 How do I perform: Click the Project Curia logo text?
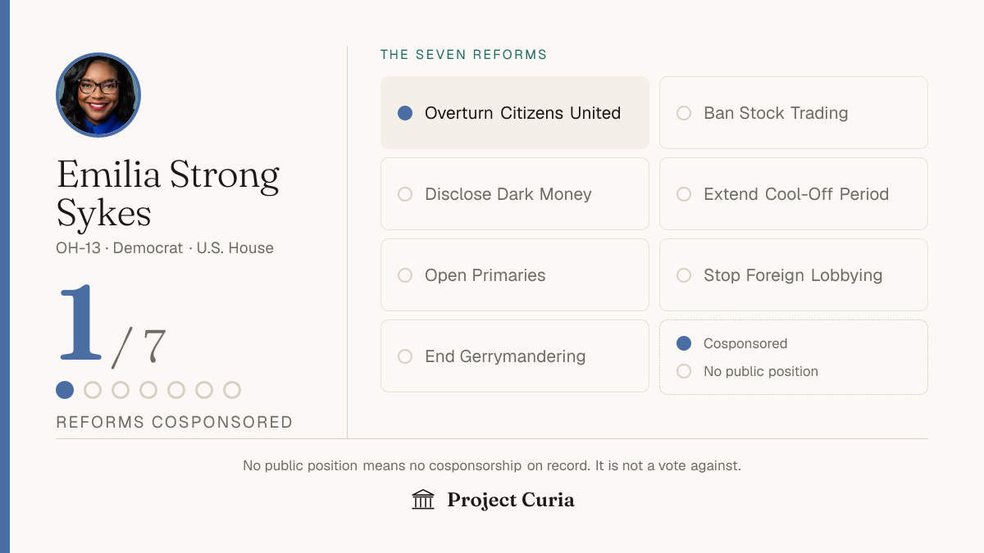(x=511, y=500)
